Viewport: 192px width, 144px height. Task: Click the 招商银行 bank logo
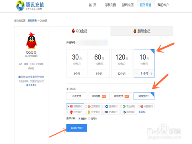pos(71,106)
